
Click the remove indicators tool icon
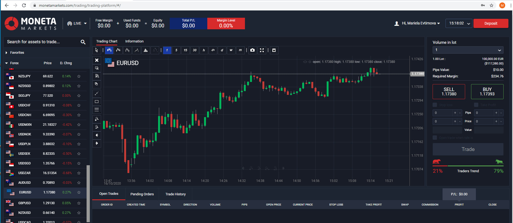pos(97,76)
